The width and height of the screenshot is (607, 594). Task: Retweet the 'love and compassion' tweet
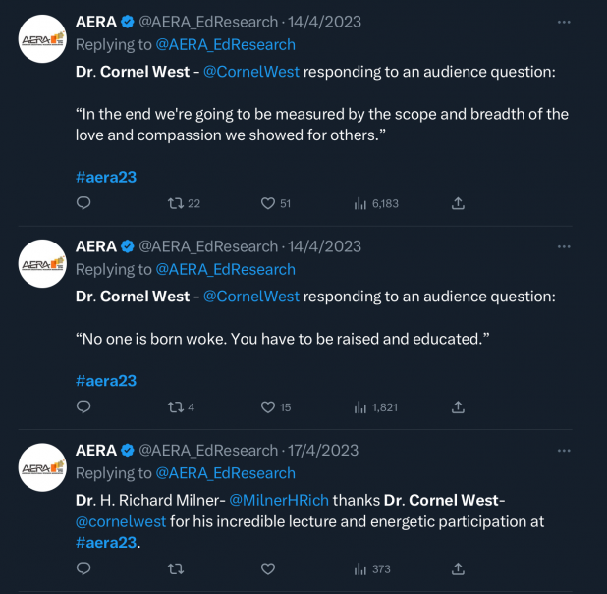tap(176, 203)
